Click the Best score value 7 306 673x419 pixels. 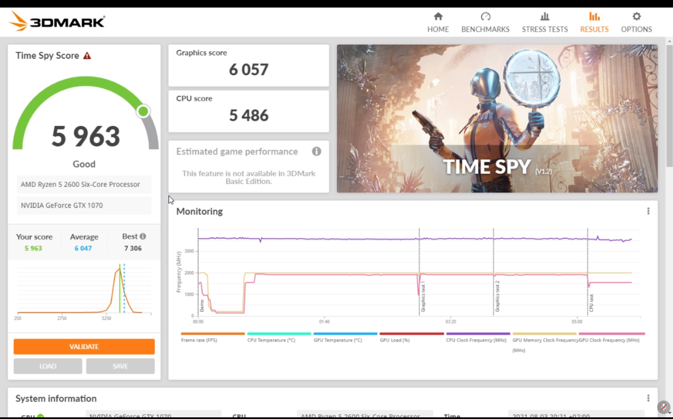pos(133,248)
